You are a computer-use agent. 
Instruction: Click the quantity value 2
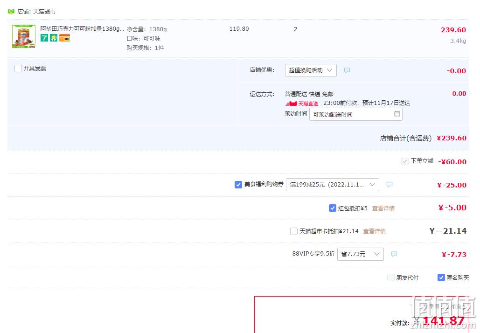[295, 29]
